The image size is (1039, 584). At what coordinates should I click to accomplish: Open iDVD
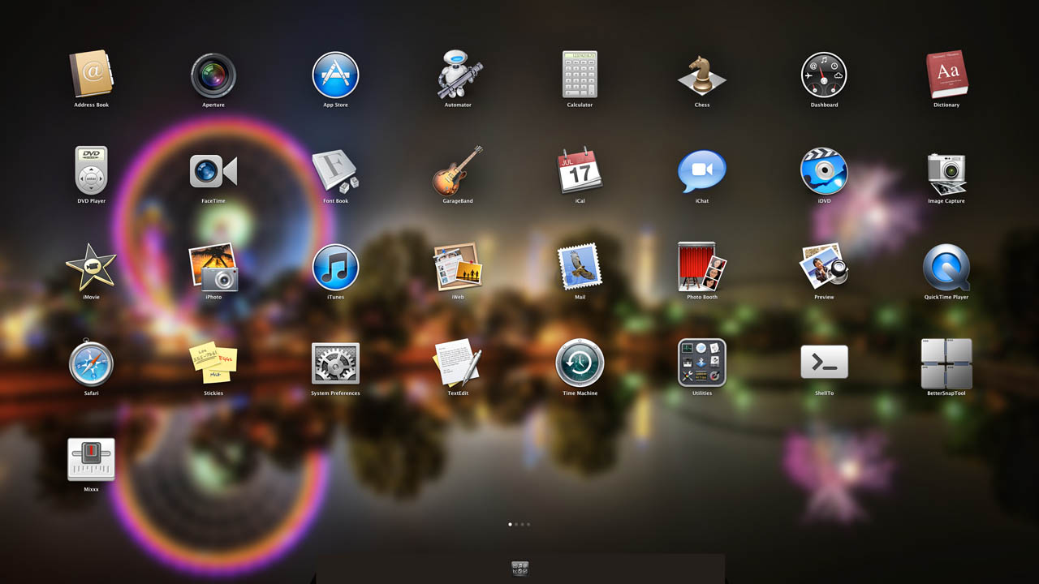coord(824,171)
